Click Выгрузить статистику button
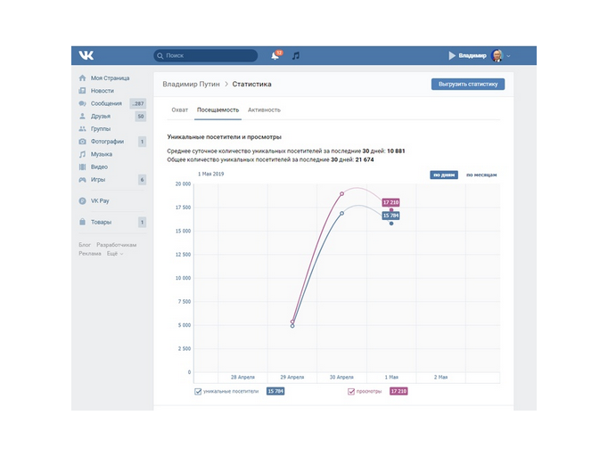Screen dimensions: 608x456 468,84
